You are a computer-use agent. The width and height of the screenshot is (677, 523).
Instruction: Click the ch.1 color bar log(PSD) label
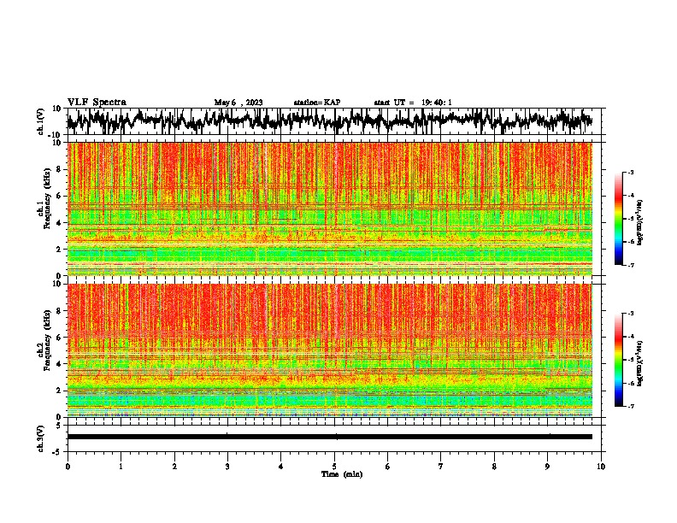click(x=640, y=222)
